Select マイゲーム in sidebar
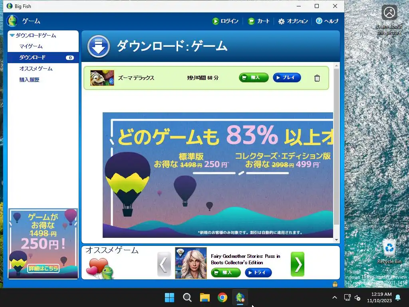 click(x=31, y=46)
